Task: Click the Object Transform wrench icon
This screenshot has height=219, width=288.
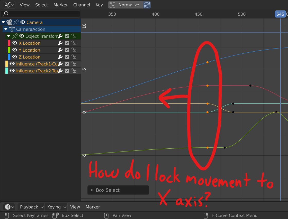Action: (60, 36)
